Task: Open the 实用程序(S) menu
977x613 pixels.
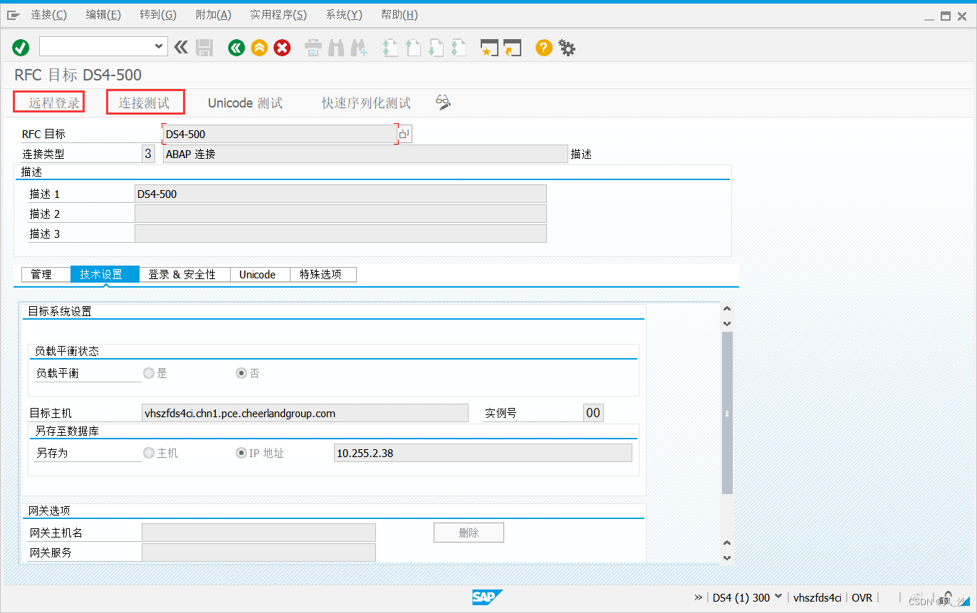Action: (x=278, y=15)
